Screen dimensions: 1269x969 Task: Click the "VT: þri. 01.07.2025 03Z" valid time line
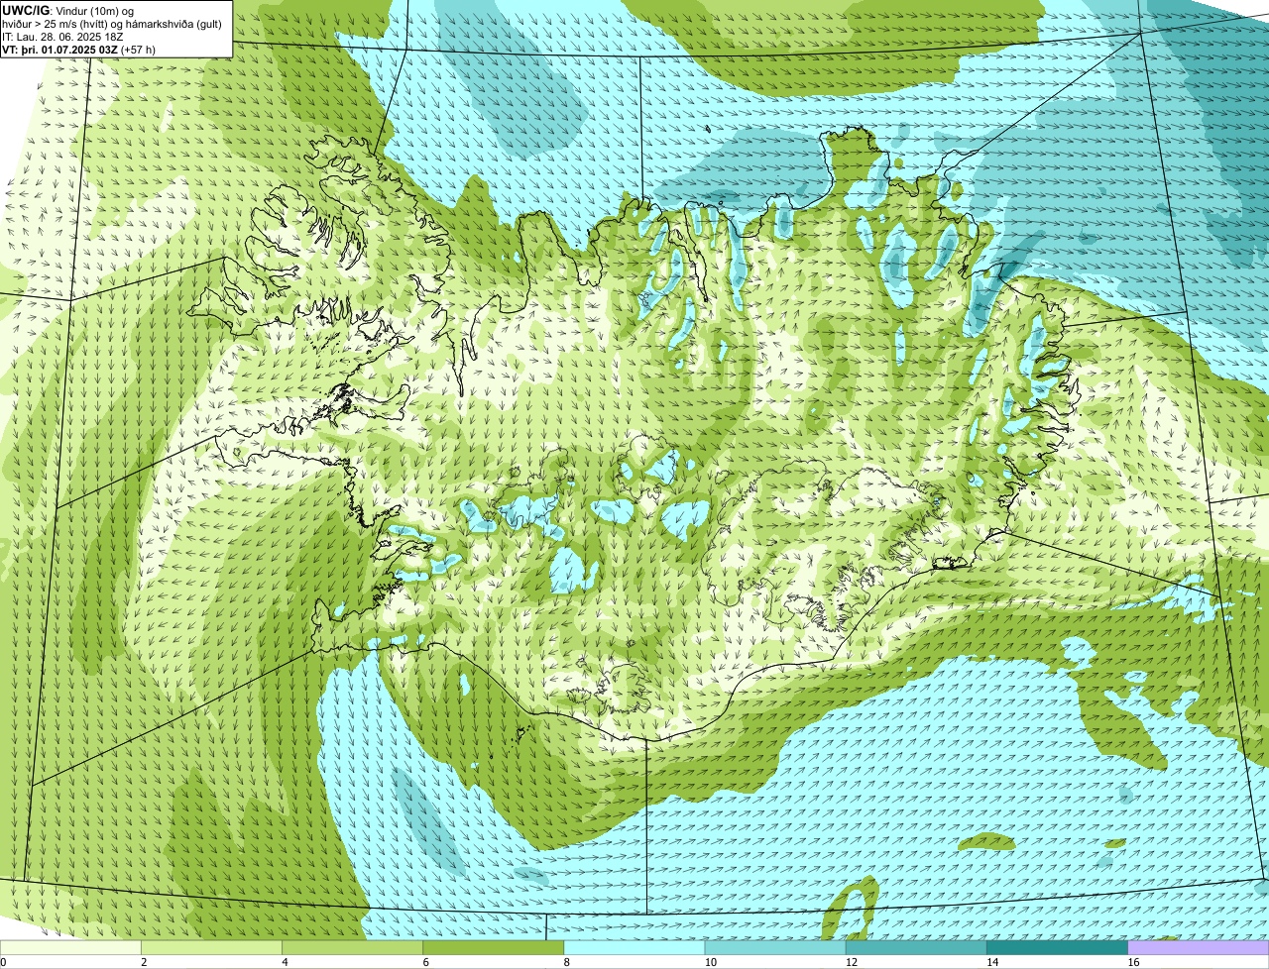(x=78, y=49)
